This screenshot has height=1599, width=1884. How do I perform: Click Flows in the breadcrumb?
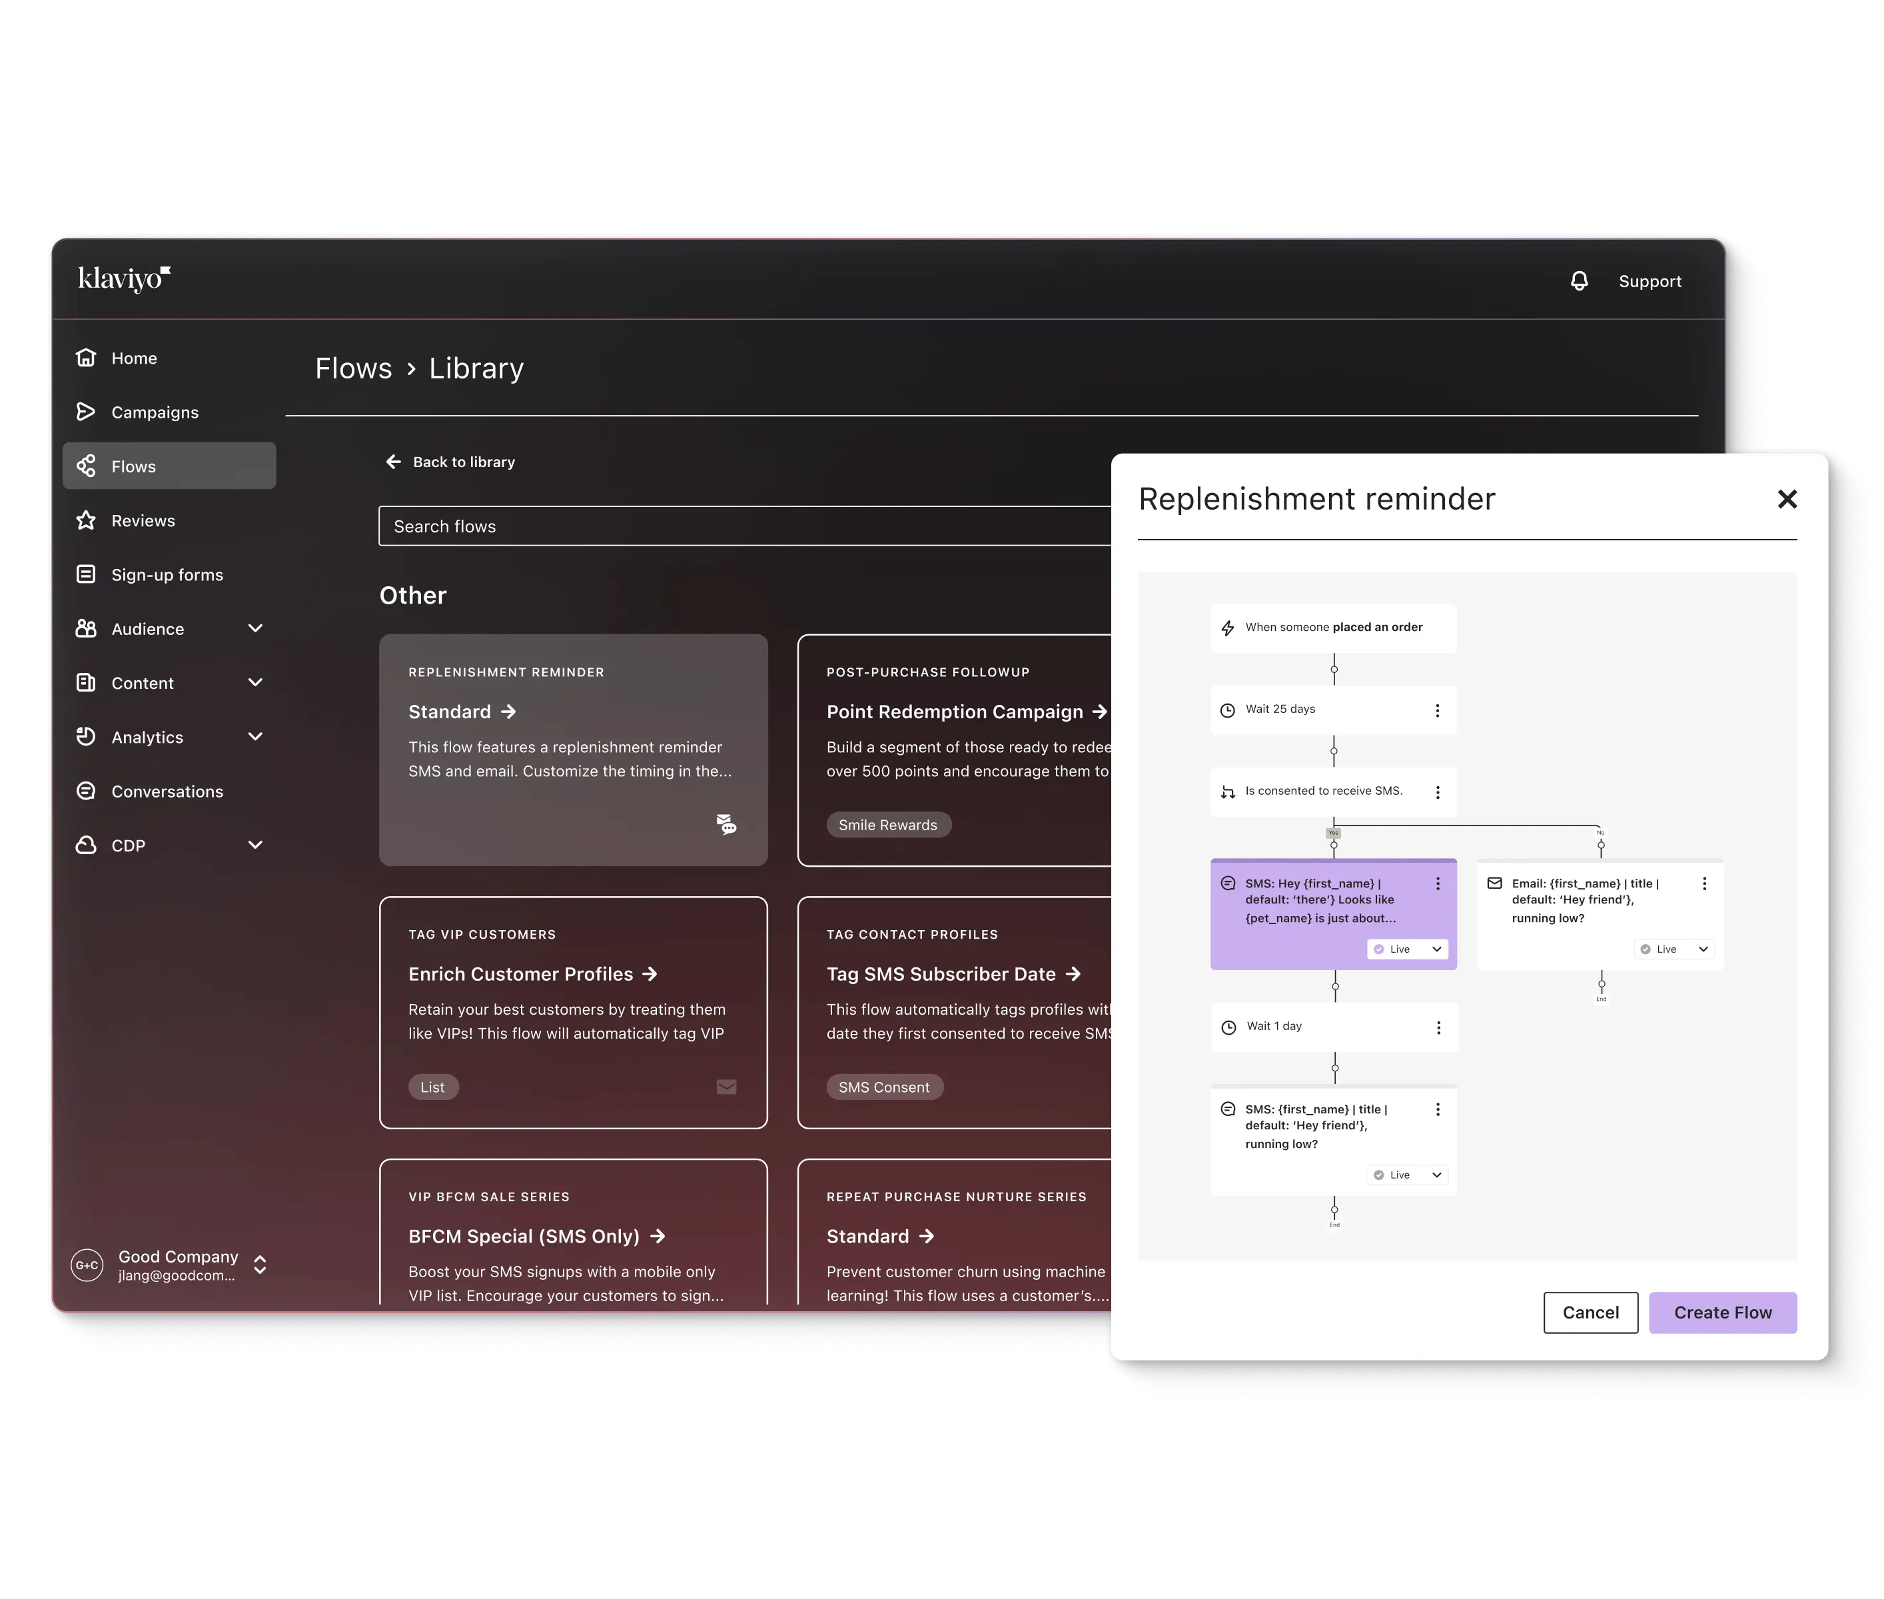pos(354,368)
